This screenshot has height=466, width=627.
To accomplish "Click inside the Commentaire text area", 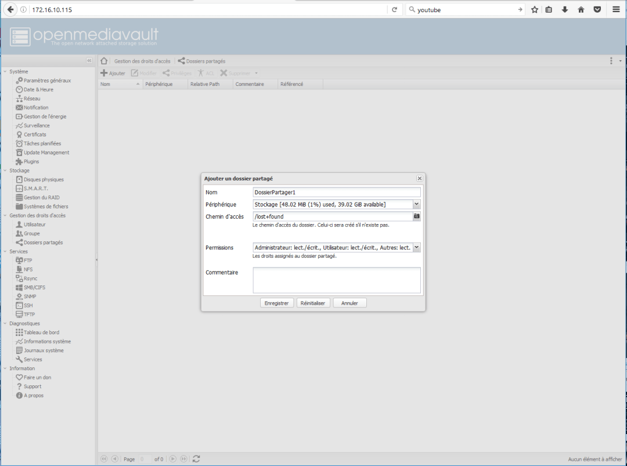I will pyautogui.click(x=337, y=280).
